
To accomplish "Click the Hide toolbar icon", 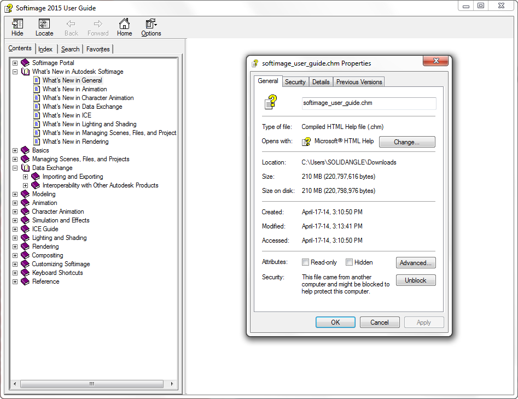I will (18, 25).
